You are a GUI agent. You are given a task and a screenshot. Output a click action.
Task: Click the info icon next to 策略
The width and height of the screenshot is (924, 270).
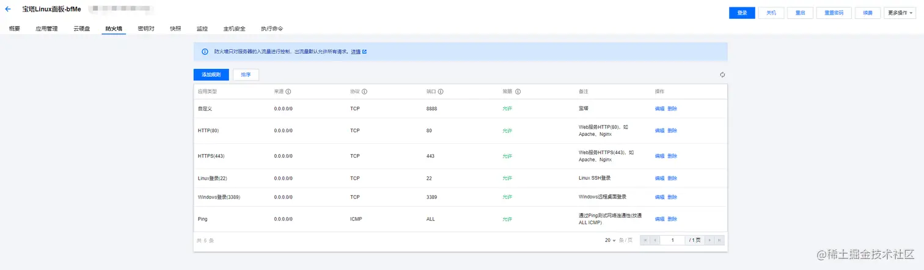pos(518,91)
